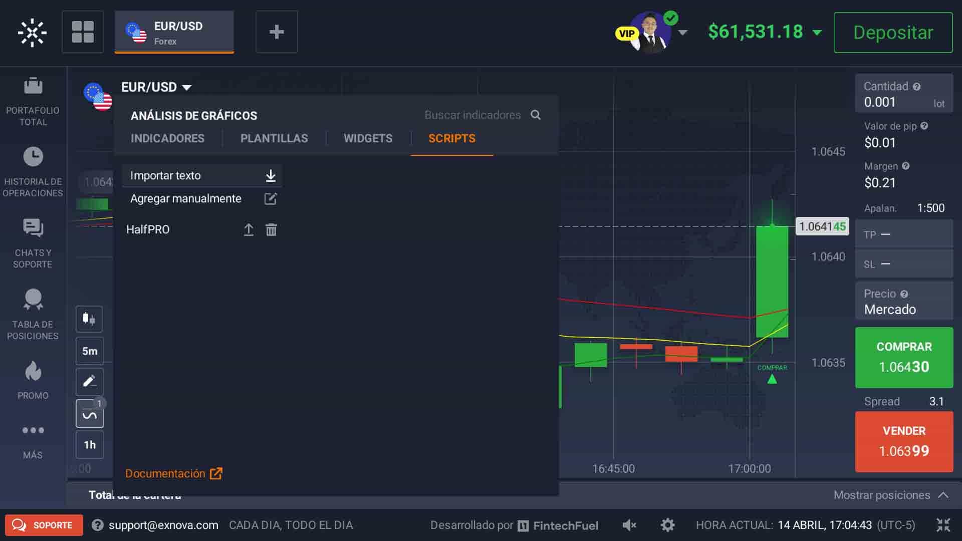Expand the account balance dropdown arrow

[x=817, y=33]
